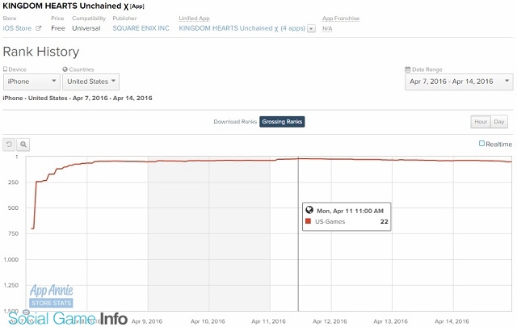This screenshot has width=517, height=327.
Task: Click the App Annie Store Stats logo
Action: [51, 296]
